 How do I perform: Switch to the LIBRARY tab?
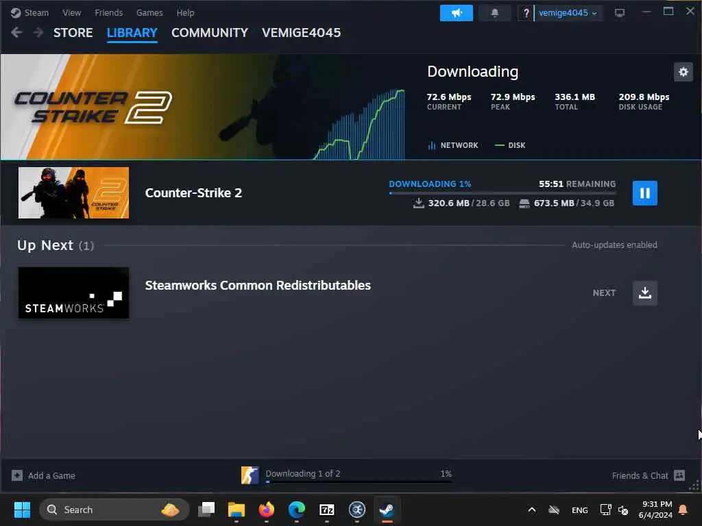pyautogui.click(x=132, y=33)
